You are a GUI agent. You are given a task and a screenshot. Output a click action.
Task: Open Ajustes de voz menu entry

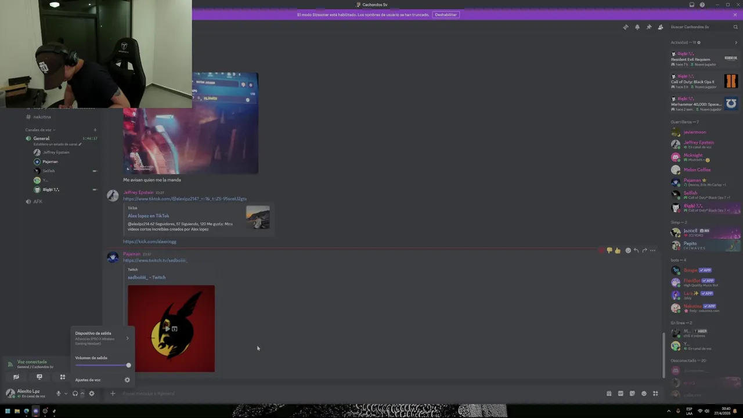(102, 380)
